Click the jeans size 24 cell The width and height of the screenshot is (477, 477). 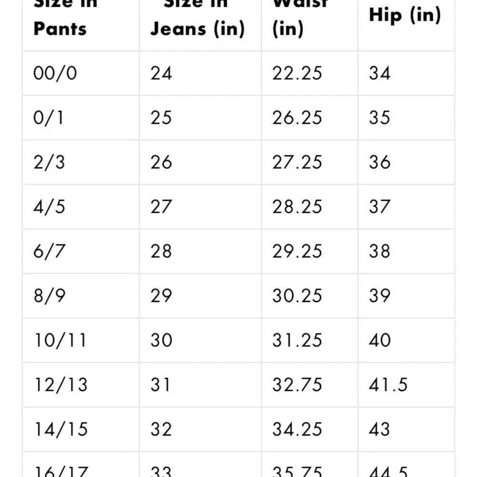(x=161, y=73)
